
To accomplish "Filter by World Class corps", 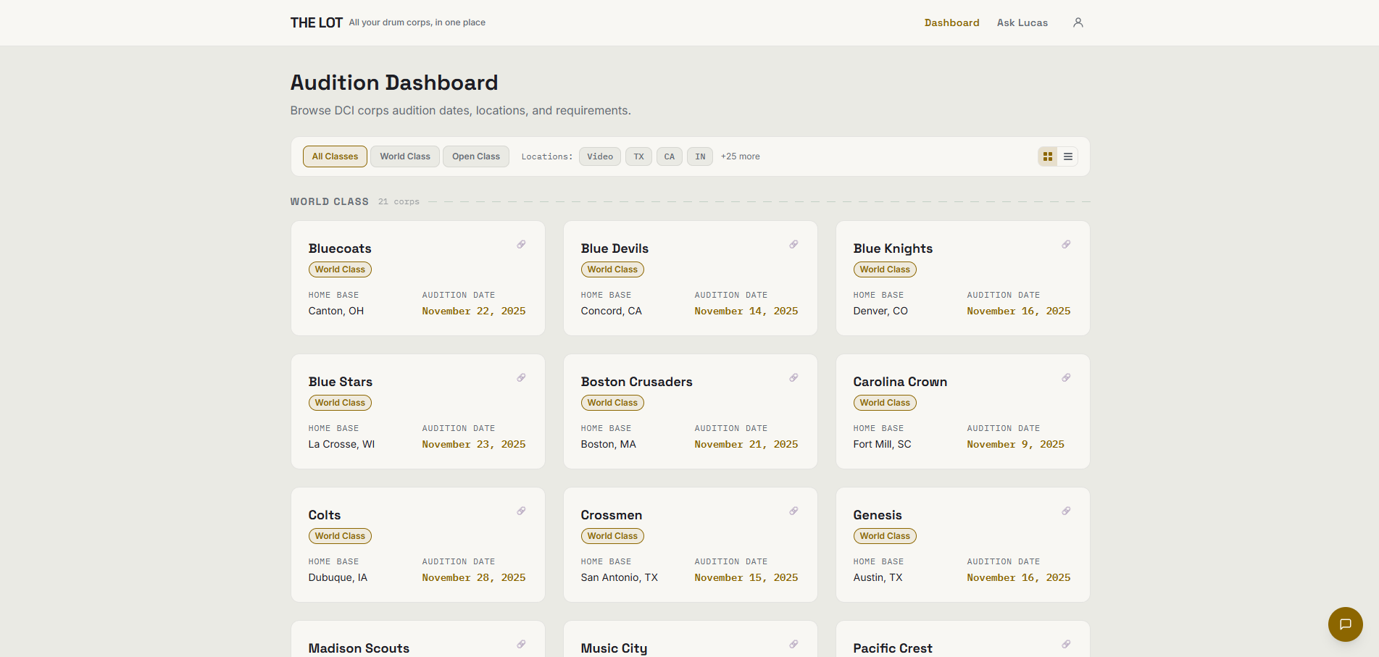I will pos(405,156).
